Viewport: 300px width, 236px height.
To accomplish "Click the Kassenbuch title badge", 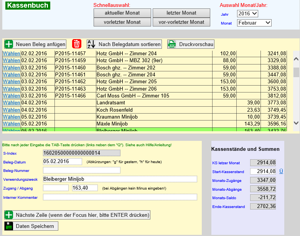I will point(28,5).
